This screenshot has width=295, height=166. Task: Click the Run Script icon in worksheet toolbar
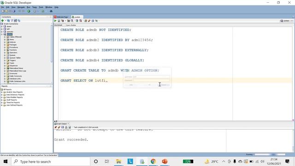coord(59,21)
